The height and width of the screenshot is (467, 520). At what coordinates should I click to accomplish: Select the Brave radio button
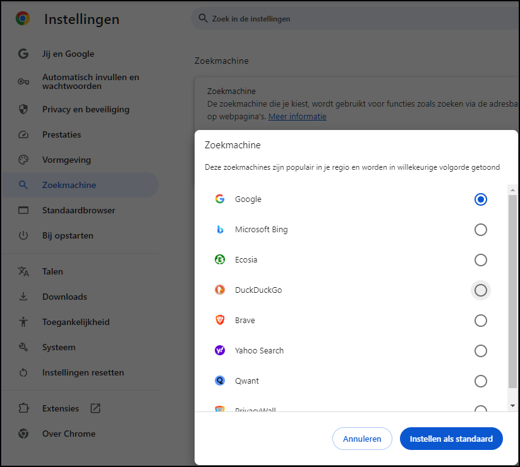click(x=481, y=321)
